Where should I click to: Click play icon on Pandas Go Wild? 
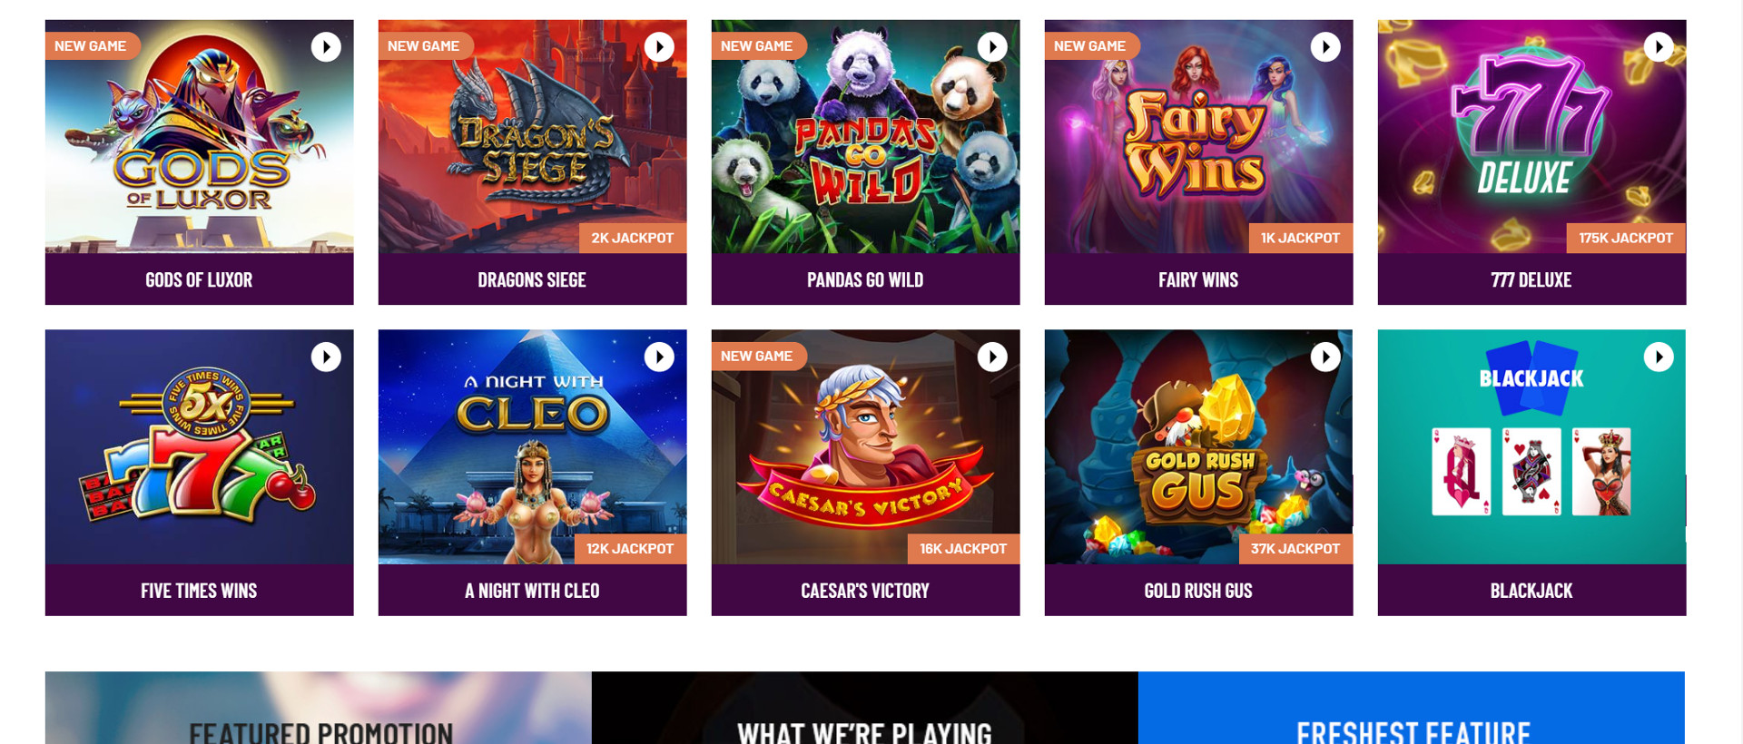click(x=992, y=47)
